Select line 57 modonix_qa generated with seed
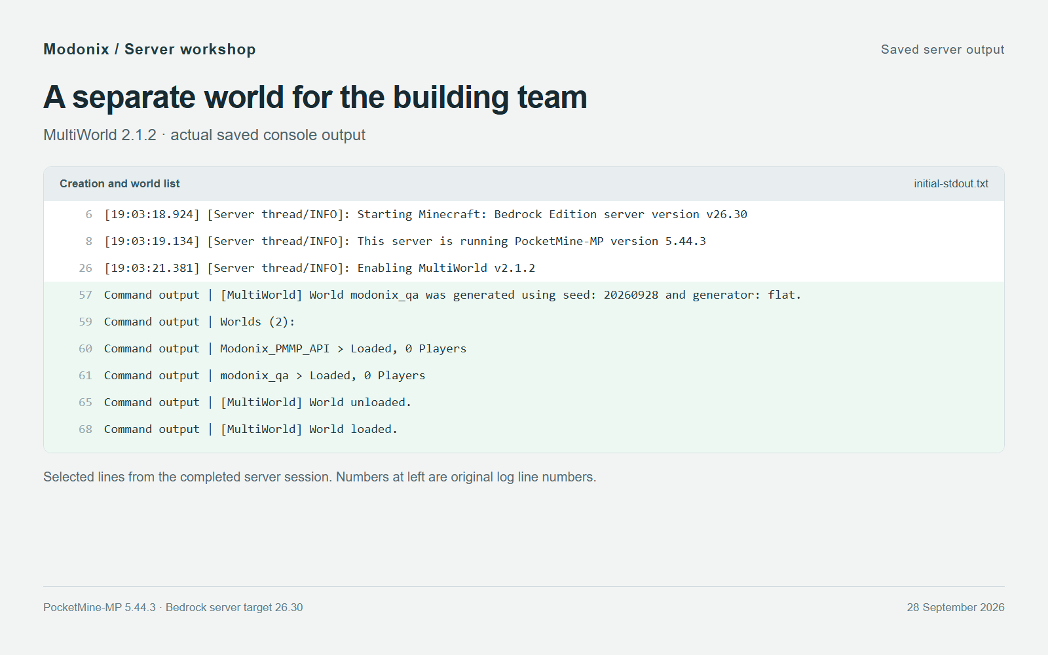This screenshot has height=655, width=1048. coord(524,295)
